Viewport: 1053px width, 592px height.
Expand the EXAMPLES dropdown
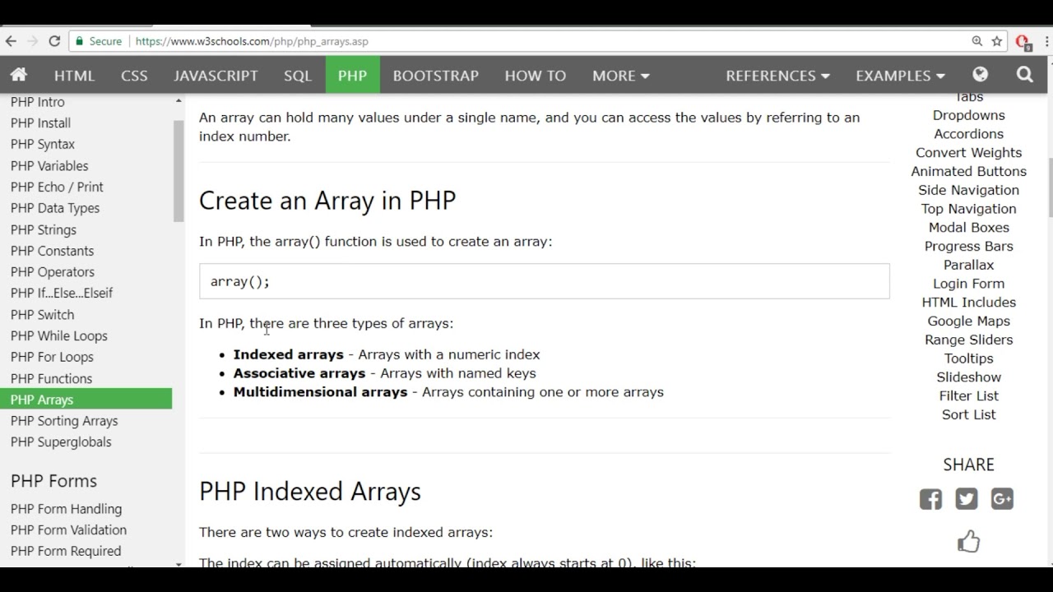[x=900, y=75]
